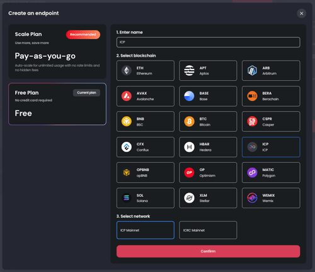
Task: Choose the Polygon MATIC purple icon
Action: pos(252,172)
